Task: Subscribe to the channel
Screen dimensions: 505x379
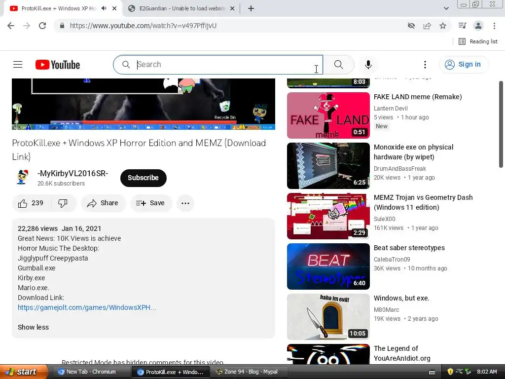Action: click(x=144, y=178)
